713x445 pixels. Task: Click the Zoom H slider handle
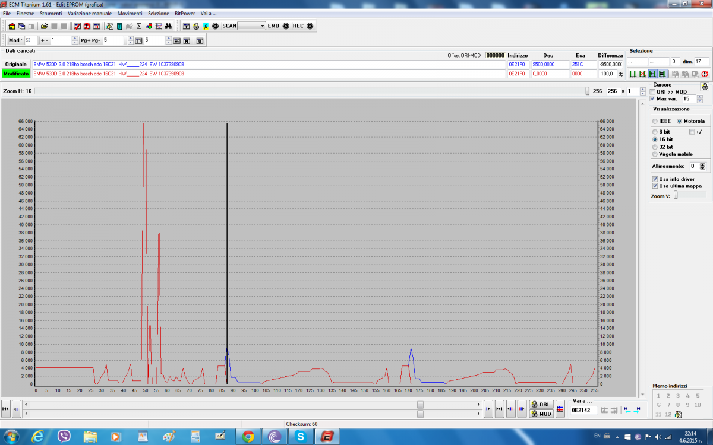(588, 91)
